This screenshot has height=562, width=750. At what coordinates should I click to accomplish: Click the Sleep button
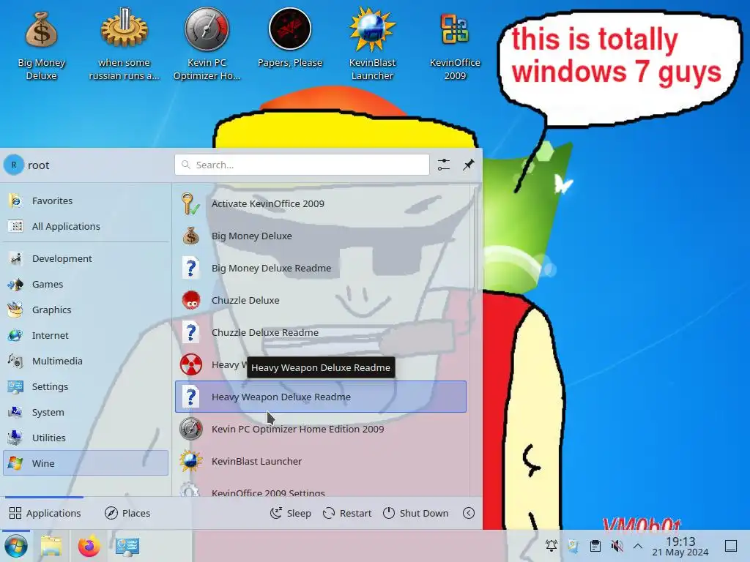coord(290,513)
